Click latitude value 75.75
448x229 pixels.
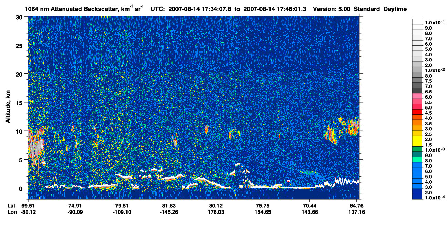tap(263, 206)
